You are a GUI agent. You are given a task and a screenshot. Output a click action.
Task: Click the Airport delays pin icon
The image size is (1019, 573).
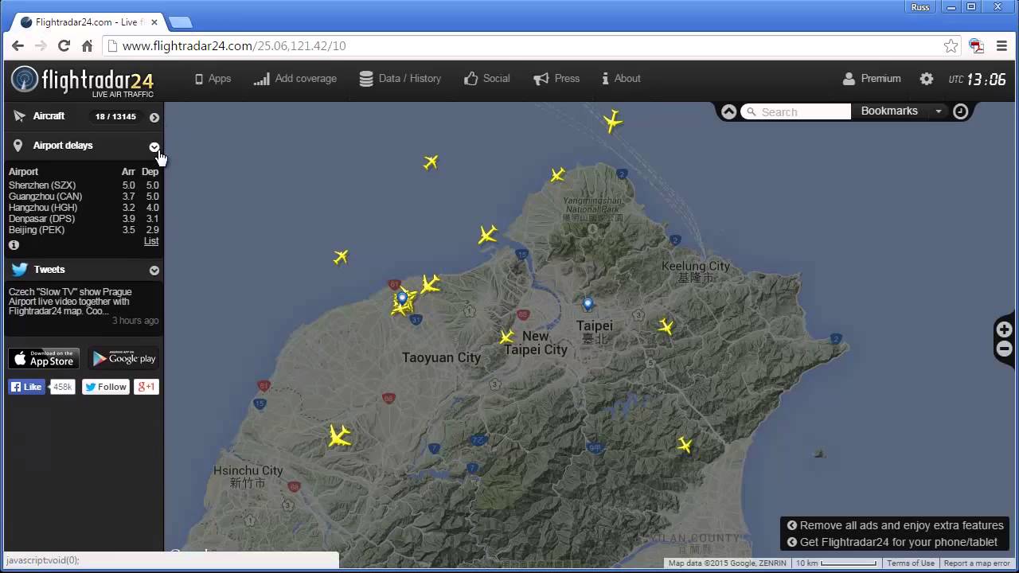coord(18,146)
